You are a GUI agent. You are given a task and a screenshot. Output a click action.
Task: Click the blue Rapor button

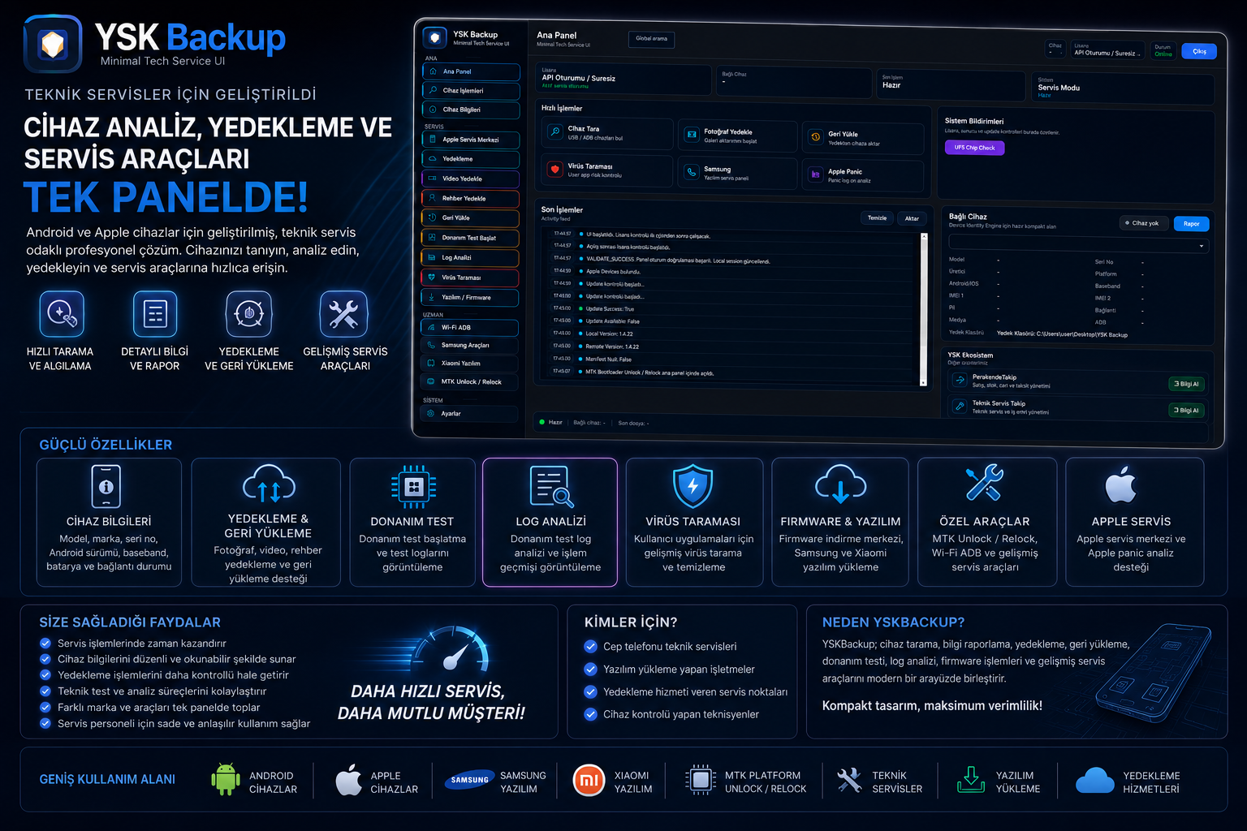click(1191, 224)
